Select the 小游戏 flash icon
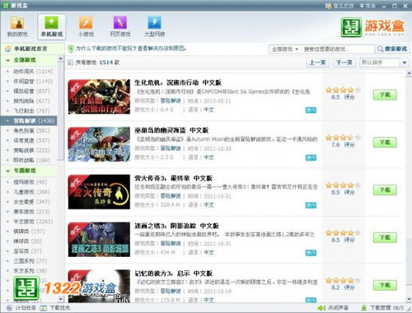Viewport: 412px width, 313px height. [86, 23]
